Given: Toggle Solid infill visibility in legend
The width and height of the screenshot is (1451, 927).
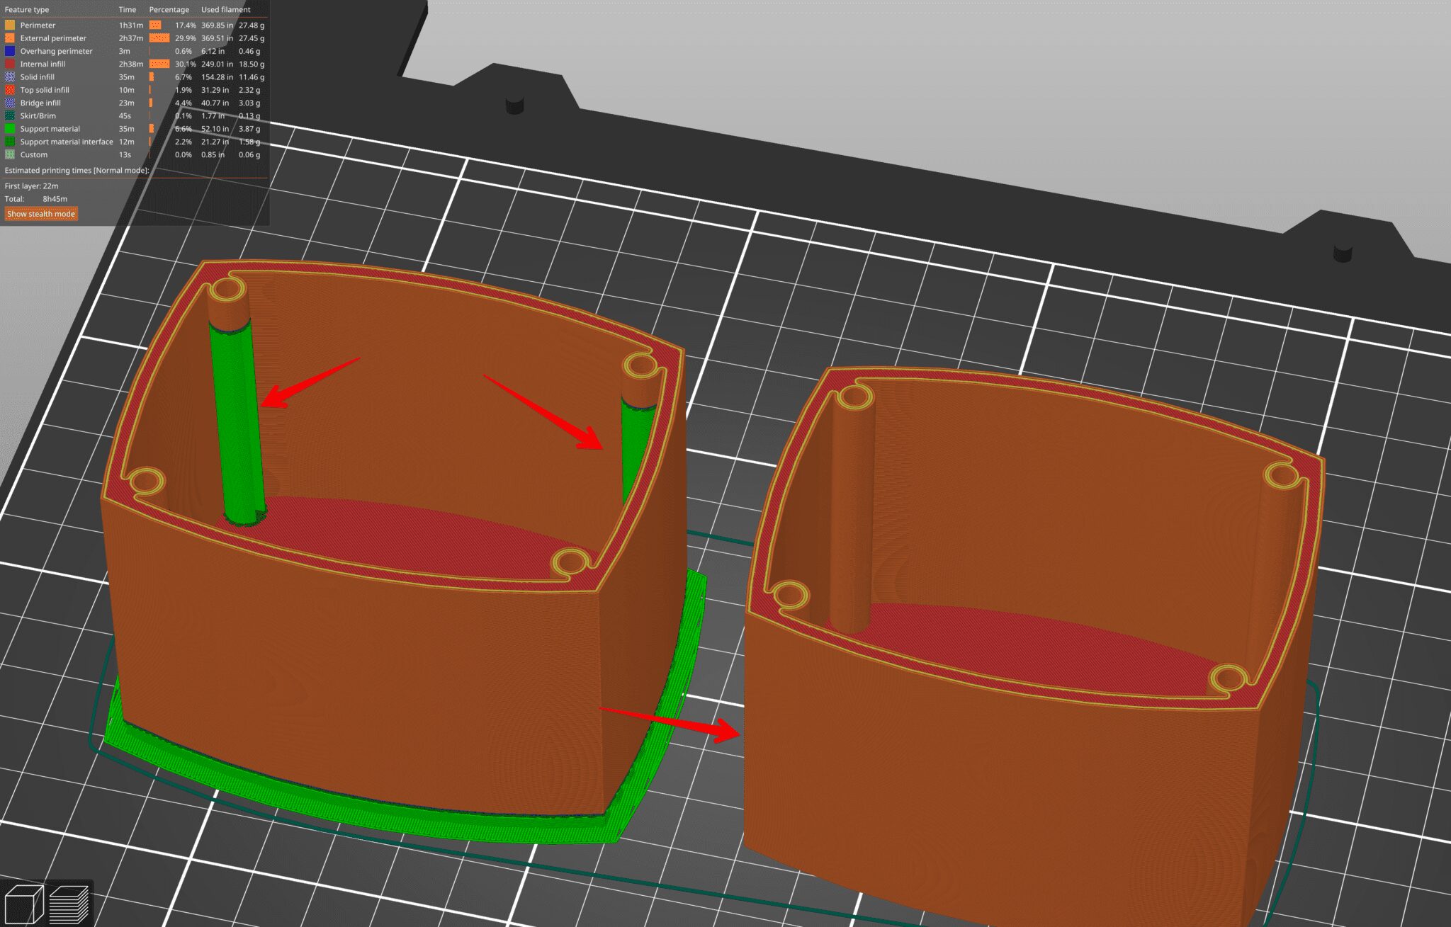Looking at the screenshot, I should [135, 77].
